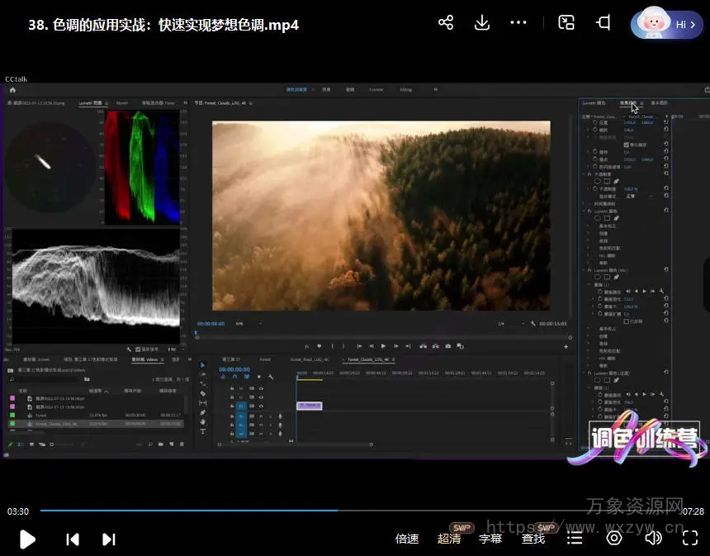Screen dimensions: 710x556
Task: Go back to the previous video
Action: (x=73, y=539)
